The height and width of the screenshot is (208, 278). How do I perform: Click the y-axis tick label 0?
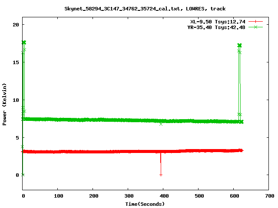click(x=17, y=175)
